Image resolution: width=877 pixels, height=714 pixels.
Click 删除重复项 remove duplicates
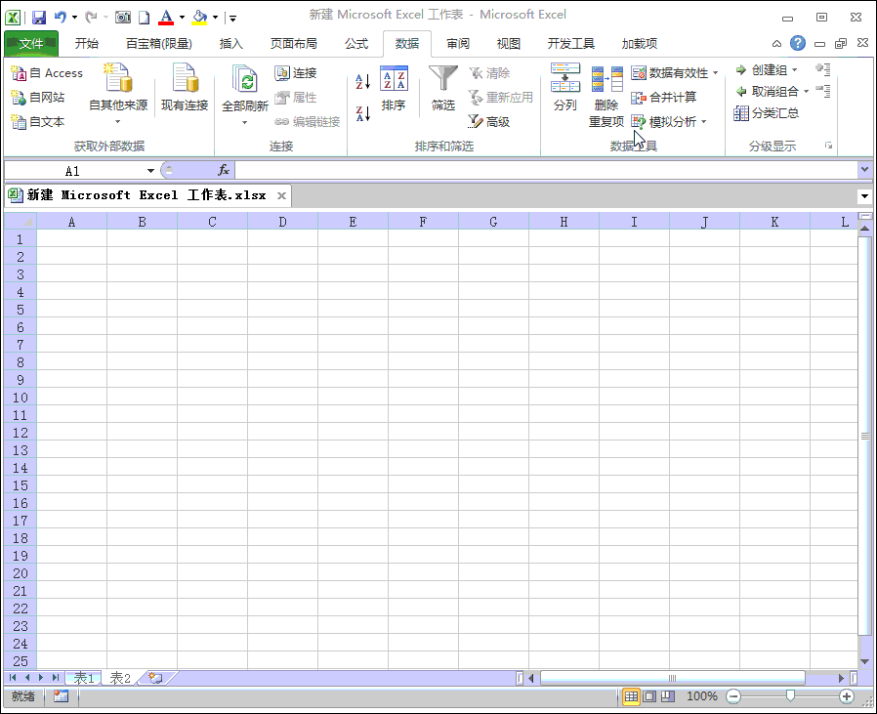[x=606, y=97]
